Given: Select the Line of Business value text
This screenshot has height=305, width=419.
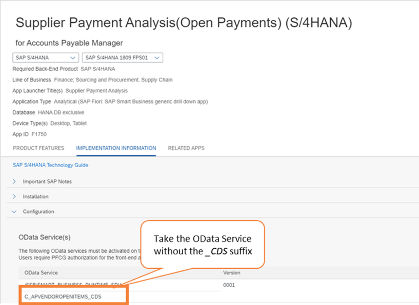Looking at the screenshot, I should point(113,80).
